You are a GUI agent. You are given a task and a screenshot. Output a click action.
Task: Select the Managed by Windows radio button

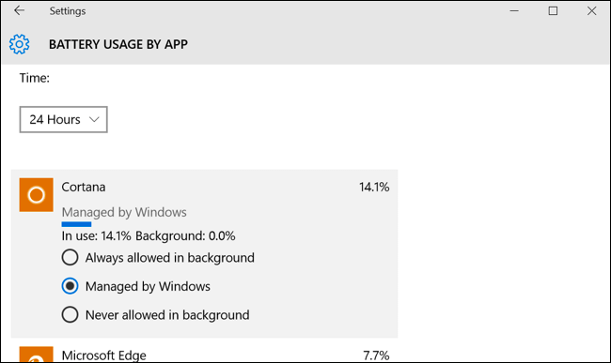(70, 286)
